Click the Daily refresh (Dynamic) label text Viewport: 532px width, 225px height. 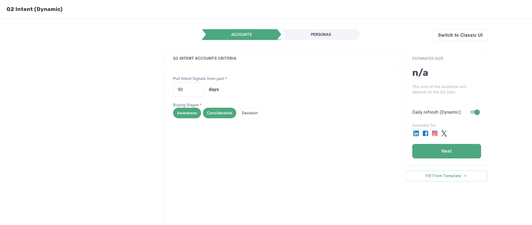pyautogui.click(x=437, y=112)
